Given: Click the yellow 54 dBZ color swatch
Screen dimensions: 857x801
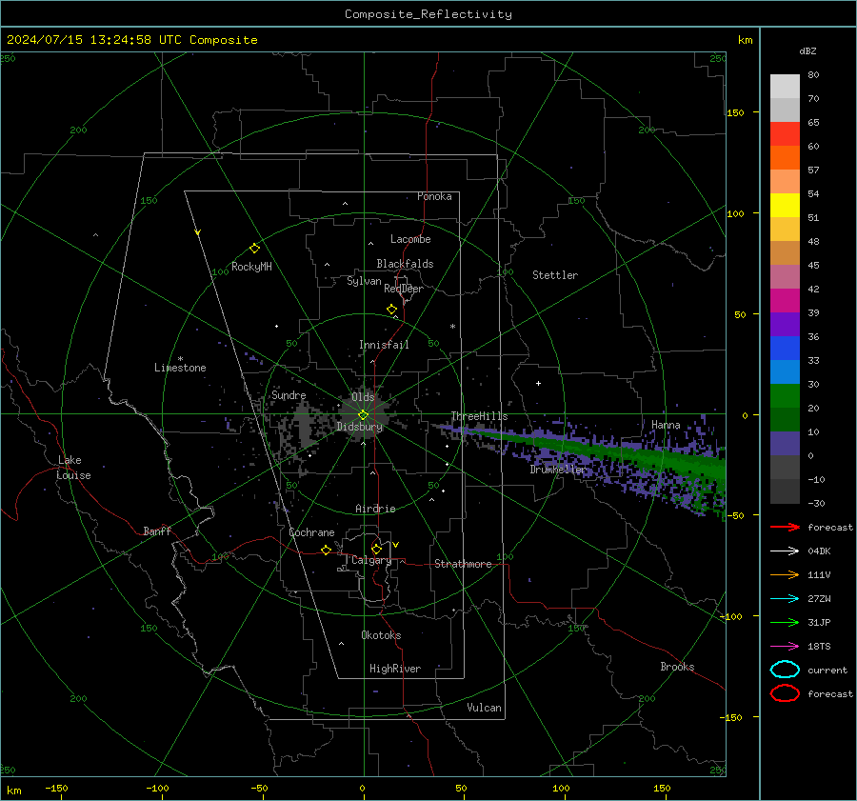Looking at the screenshot, I should pos(785,206).
